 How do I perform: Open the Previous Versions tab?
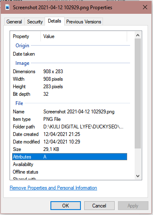coord(84,22)
